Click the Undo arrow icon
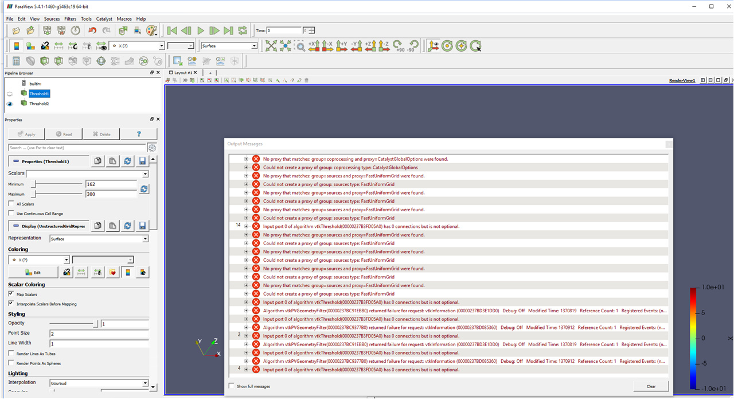Screen dimensions: 734x399 pyautogui.click(x=92, y=30)
